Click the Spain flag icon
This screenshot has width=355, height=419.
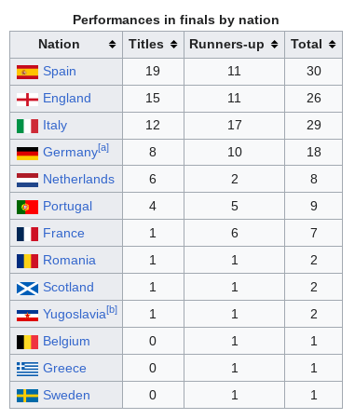click(27, 72)
